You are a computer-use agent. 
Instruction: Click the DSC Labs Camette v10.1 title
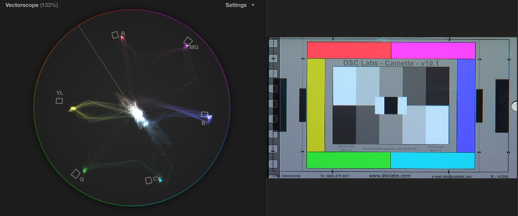(390, 63)
